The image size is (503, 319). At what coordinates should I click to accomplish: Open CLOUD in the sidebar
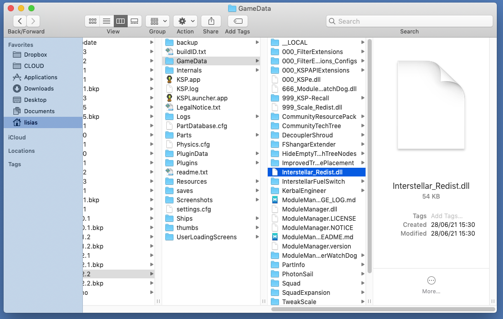[x=43, y=66]
